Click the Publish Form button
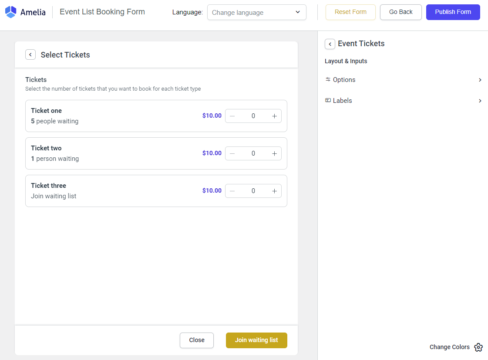The height and width of the screenshot is (360, 488). (x=453, y=12)
